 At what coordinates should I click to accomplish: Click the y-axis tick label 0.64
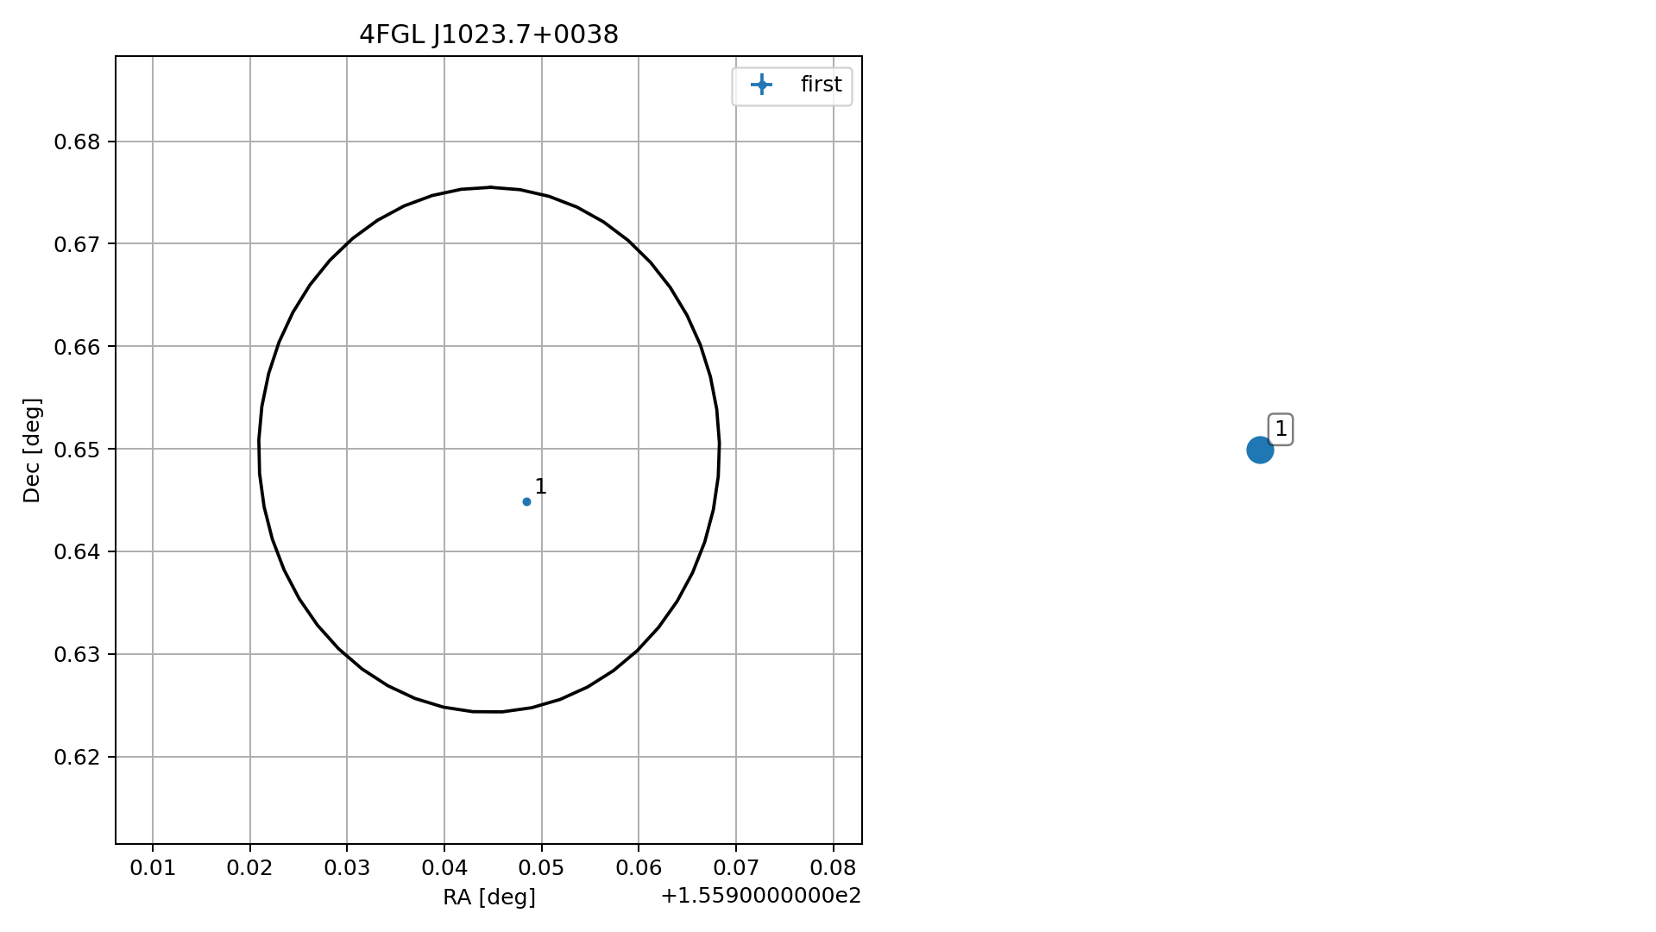pyautogui.click(x=77, y=552)
